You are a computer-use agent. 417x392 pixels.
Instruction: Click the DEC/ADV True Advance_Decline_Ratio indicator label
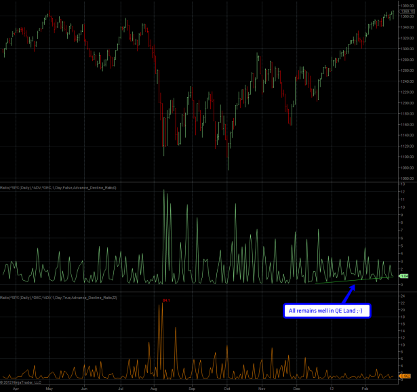58,298
